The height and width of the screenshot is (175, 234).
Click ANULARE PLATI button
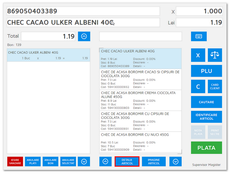tap(33, 162)
